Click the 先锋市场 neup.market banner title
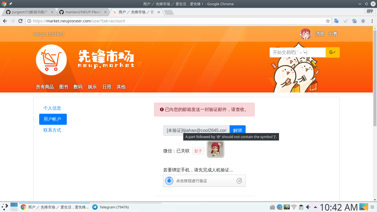This screenshot has height=212, width=377. [106, 59]
